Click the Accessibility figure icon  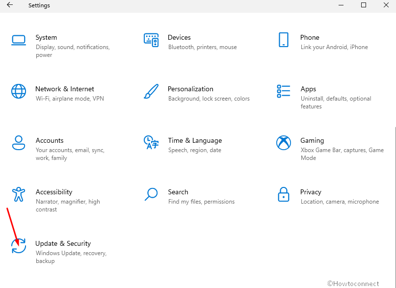tap(19, 194)
